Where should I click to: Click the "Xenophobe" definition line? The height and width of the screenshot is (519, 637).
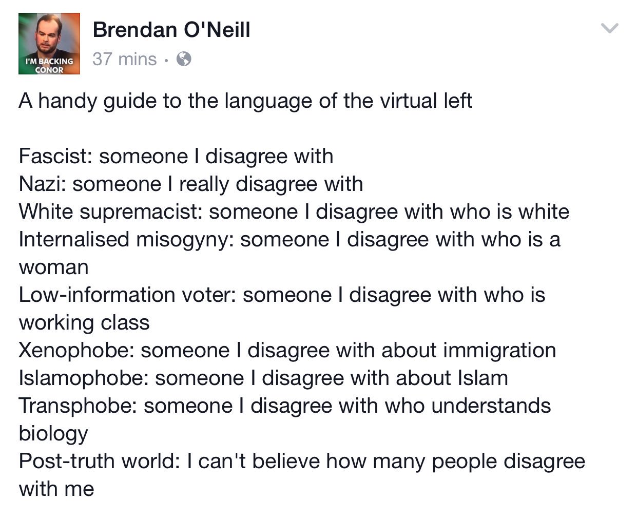point(287,350)
